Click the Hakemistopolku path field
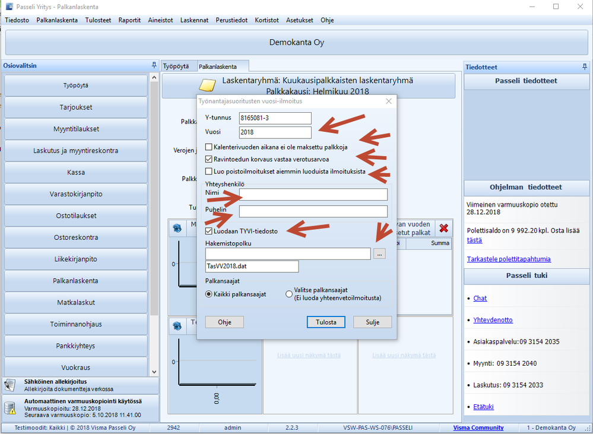Image resolution: width=593 pixels, height=434 pixels. 288,254
